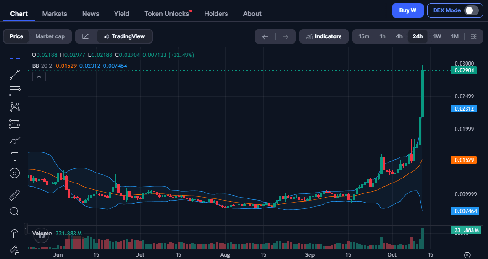This screenshot has width=488, height=259.
Task: Open the Indicators menu
Action: coord(324,36)
